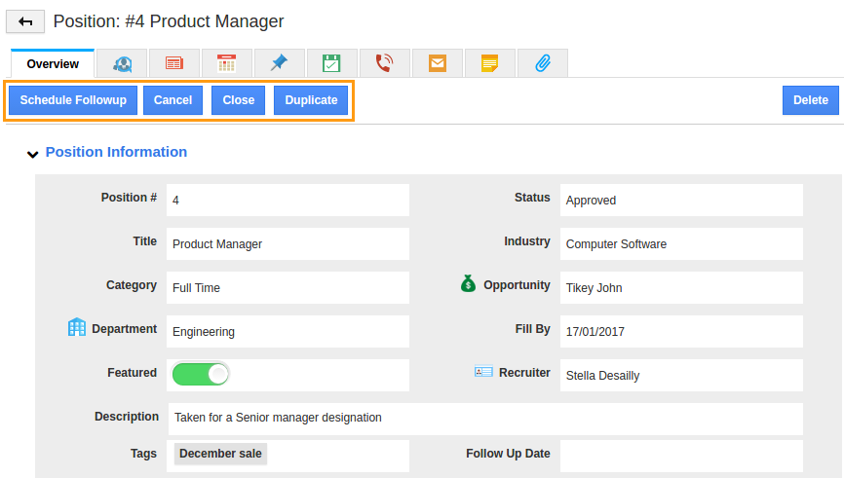The width and height of the screenshot is (844, 478).
Task: Select the December sale tag
Action: [221, 454]
